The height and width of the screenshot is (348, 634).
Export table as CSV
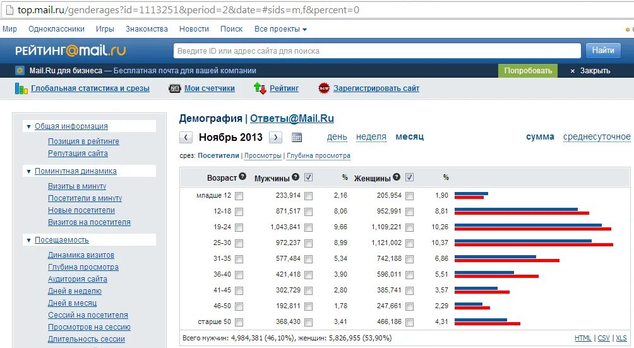(603, 339)
